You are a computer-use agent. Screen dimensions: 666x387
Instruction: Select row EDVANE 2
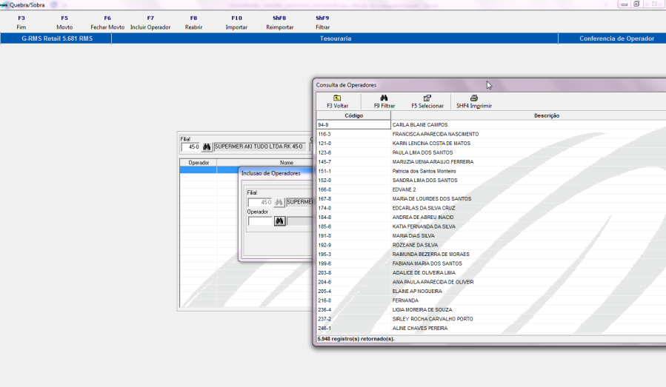pyautogui.click(x=491, y=189)
